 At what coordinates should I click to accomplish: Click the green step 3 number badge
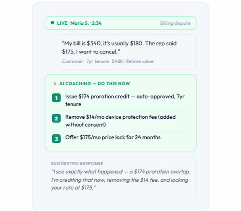(x=56, y=139)
